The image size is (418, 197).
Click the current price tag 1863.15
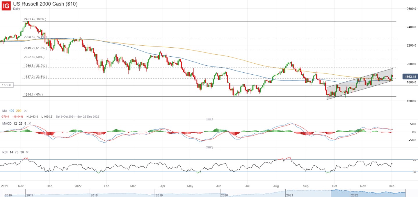click(410, 77)
